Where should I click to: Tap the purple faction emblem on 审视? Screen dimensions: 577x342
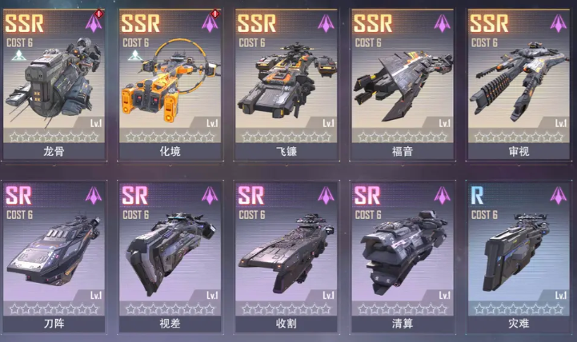(x=559, y=23)
